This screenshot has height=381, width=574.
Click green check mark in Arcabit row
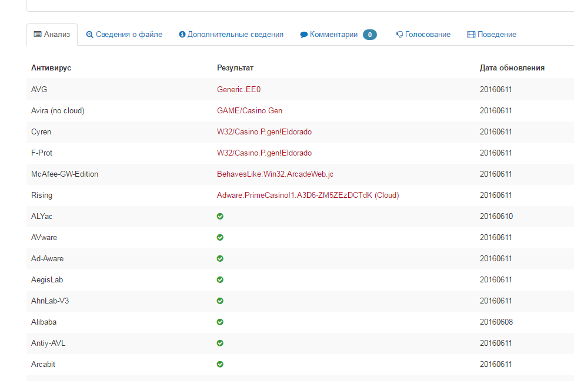(220, 365)
